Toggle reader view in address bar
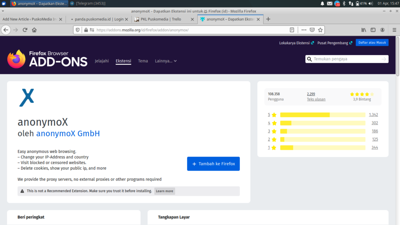 point(292,30)
